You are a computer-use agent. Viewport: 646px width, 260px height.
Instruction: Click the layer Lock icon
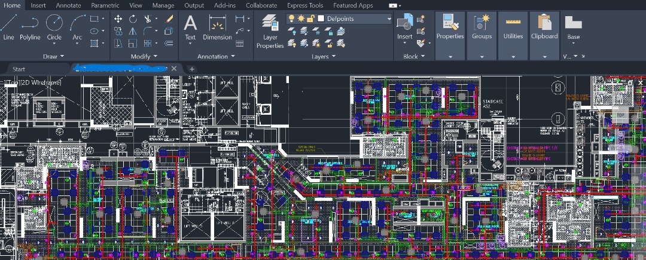(329, 31)
